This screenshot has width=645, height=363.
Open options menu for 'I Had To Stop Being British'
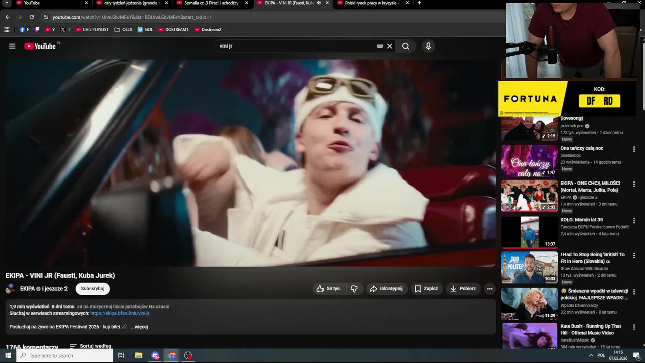tap(634, 256)
